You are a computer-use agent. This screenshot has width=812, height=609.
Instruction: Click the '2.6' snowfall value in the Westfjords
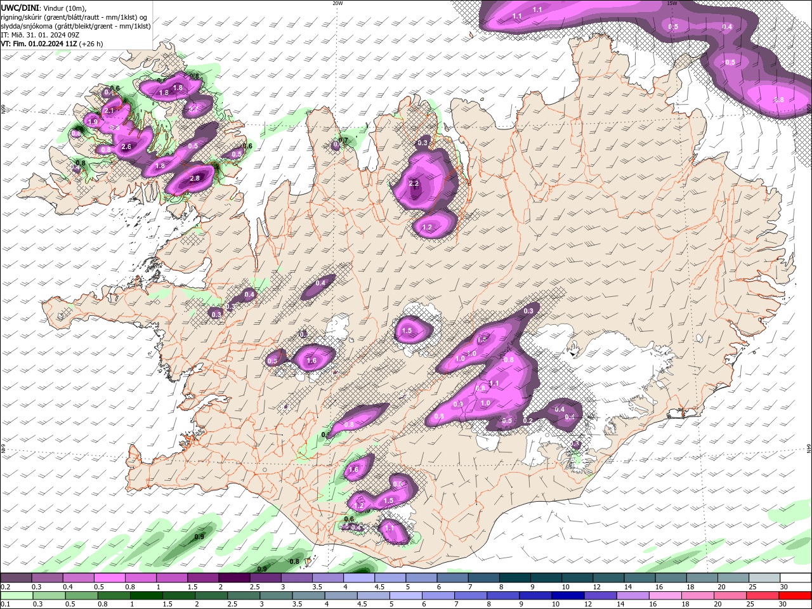[126, 147]
